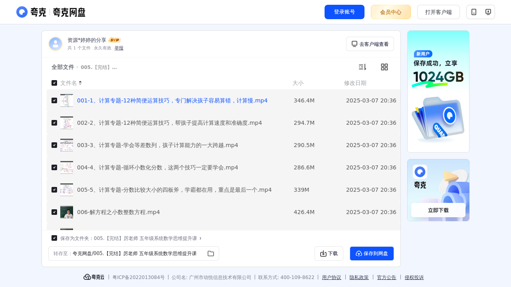
Task: Expand the 保存为文件夹 chevron
Action: 200,238
